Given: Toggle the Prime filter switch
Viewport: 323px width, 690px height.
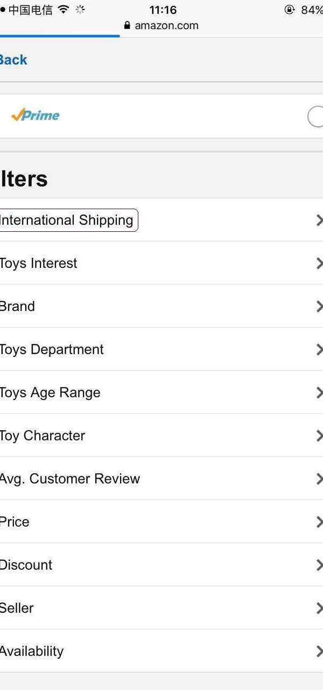Looking at the screenshot, I should [x=315, y=116].
